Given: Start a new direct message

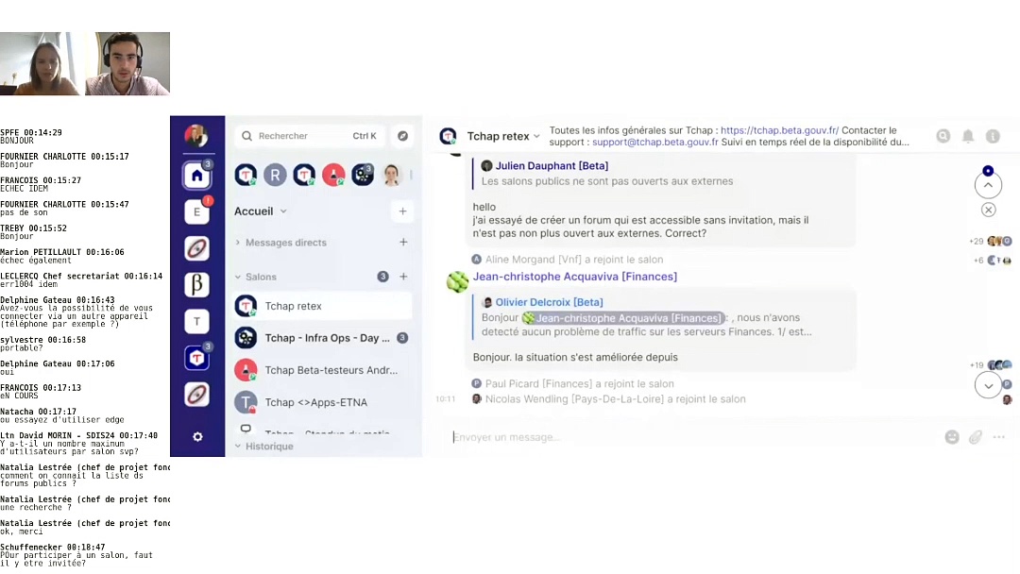Looking at the screenshot, I should pyautogui.click(x=403, y=242).
